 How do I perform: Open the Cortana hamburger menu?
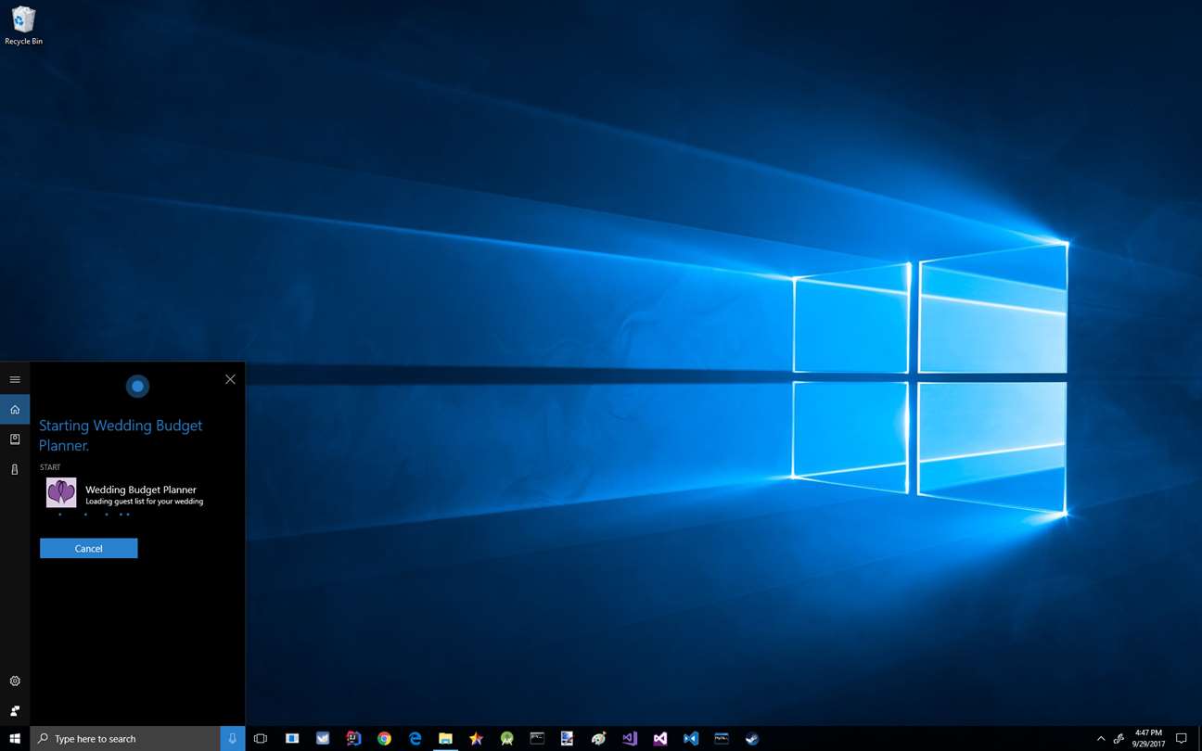pyautogui.click(x=15, y=379)
